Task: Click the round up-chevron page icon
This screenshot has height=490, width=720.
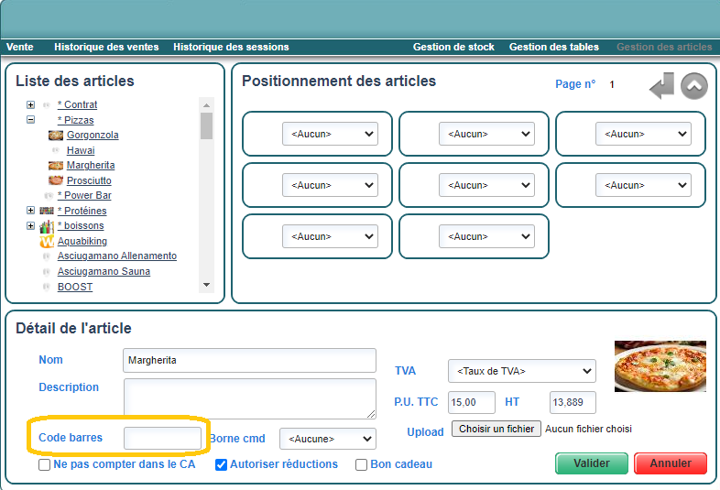Action: tap(694, 86)
